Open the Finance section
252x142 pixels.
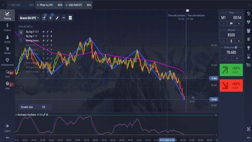(x=7, y=27)
